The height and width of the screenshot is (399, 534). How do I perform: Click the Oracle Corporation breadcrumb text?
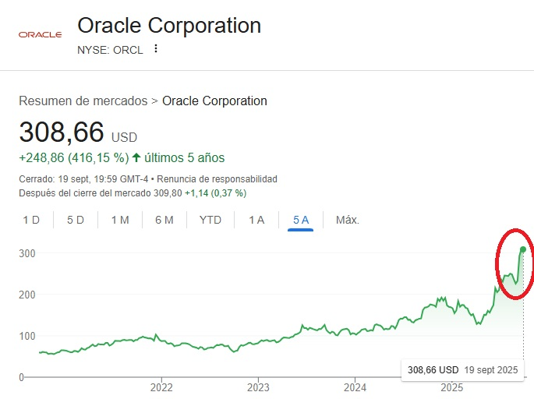click(214, 101)
